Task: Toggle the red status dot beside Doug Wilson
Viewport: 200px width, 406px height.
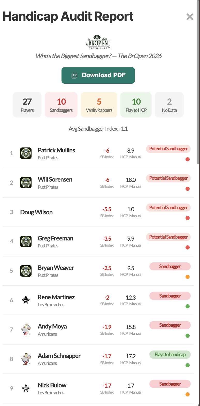Action: [x=187, y=218]
